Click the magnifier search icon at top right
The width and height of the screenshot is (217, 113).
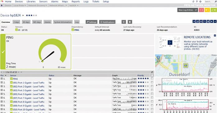click(215, 2)
